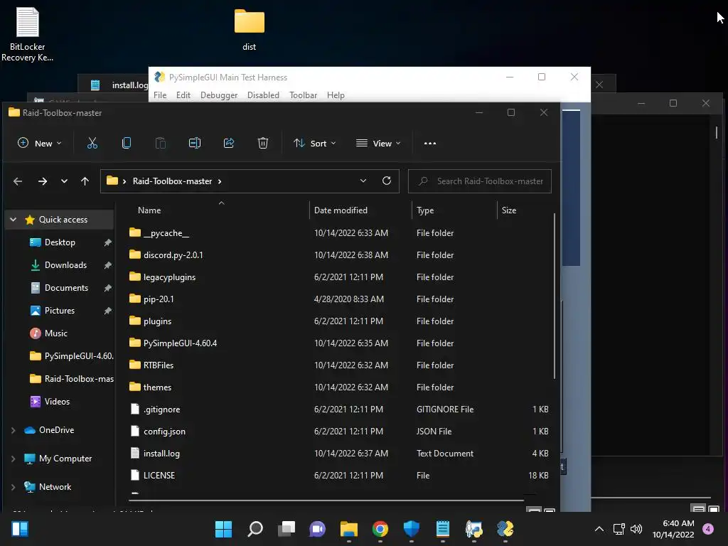Expand the Network tree node
The height and width of the screenshot is (546, 728).
(x=13, y=487)
